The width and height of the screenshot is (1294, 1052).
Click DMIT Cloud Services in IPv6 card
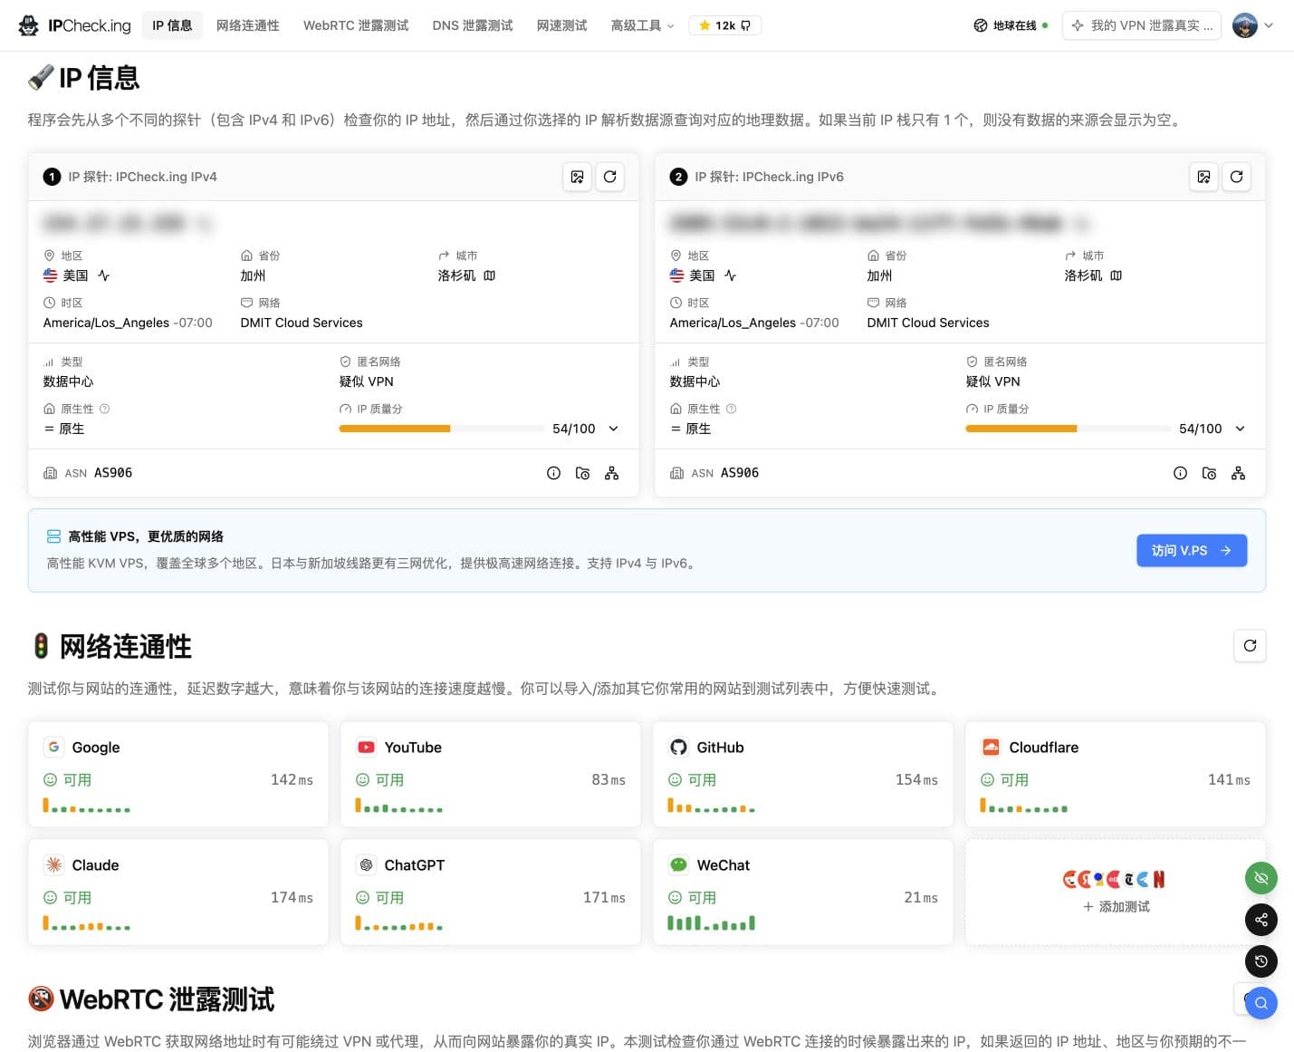(928, 323)
